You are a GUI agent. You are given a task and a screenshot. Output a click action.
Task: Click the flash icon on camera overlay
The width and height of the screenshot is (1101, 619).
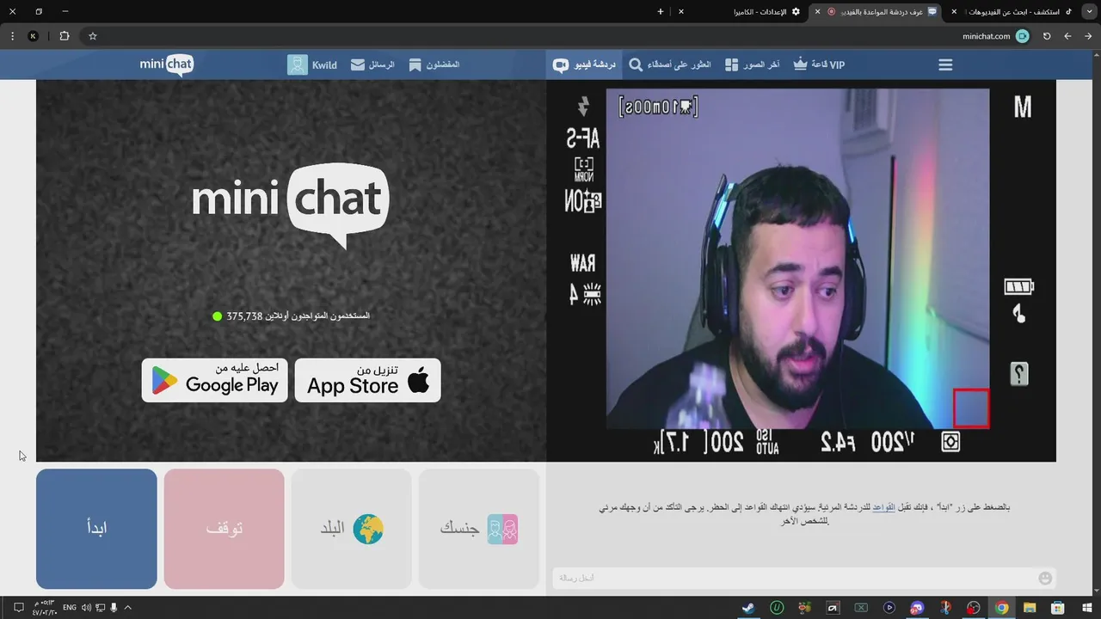click(583, 106)
